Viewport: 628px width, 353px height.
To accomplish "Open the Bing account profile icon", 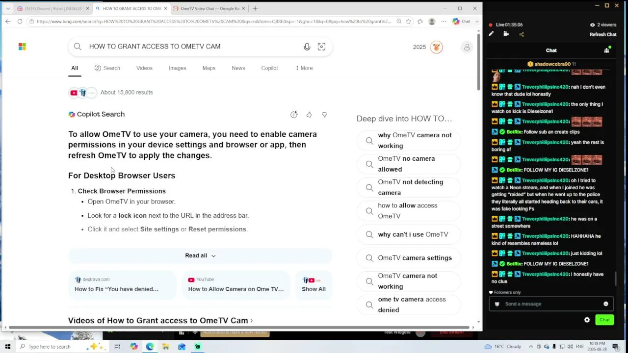I will [x=467, y=47].
